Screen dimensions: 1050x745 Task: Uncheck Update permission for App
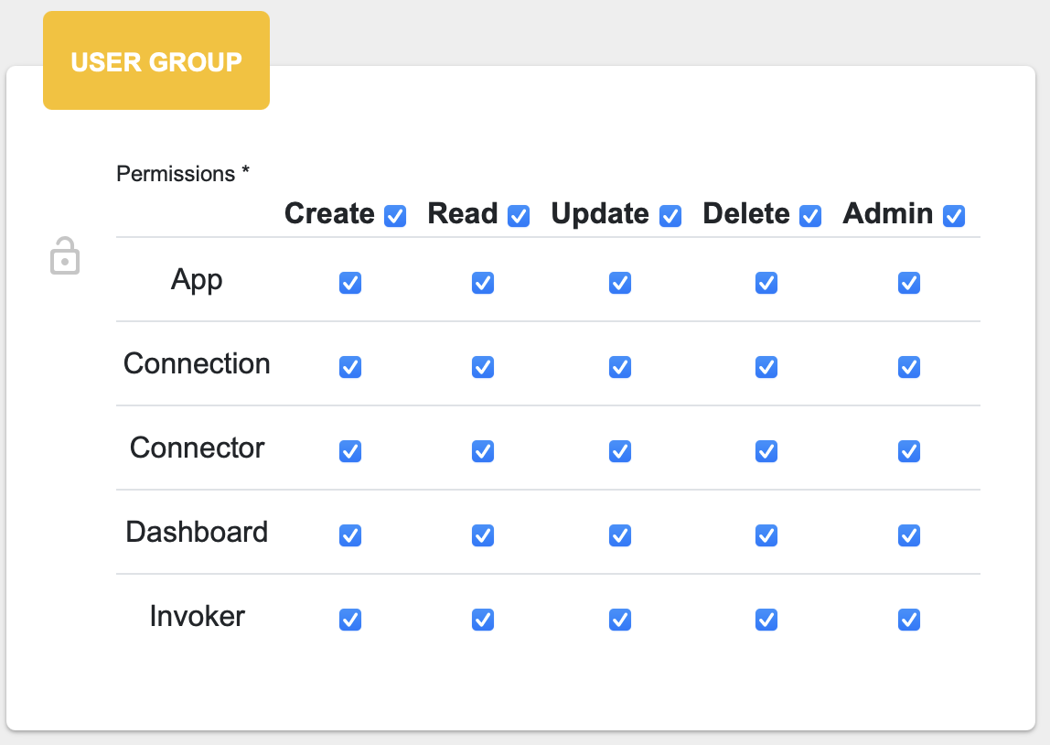[620, 283]
